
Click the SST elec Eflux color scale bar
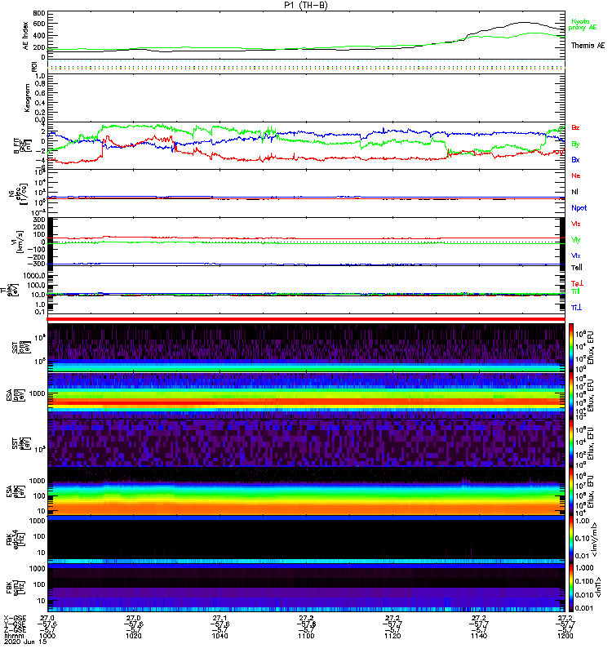pyautogui.click(x=571, y=443)
